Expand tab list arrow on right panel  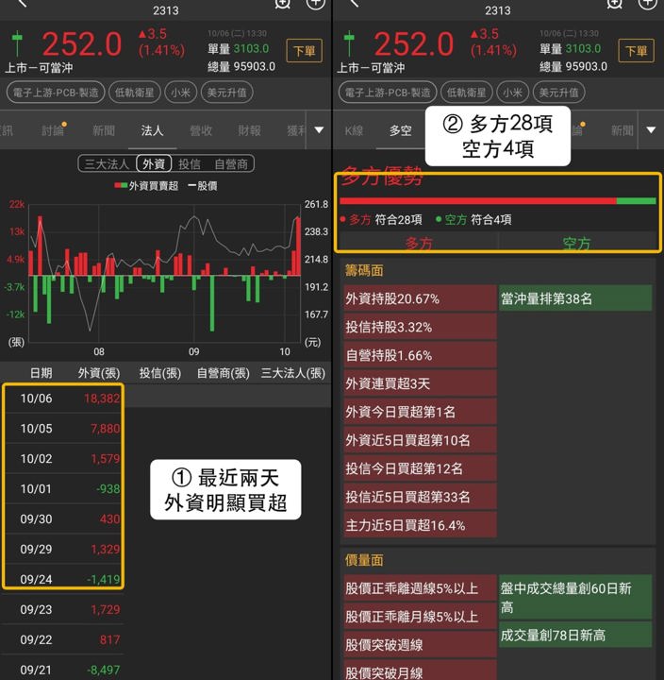pyautogui.click(x=651, y=130)
